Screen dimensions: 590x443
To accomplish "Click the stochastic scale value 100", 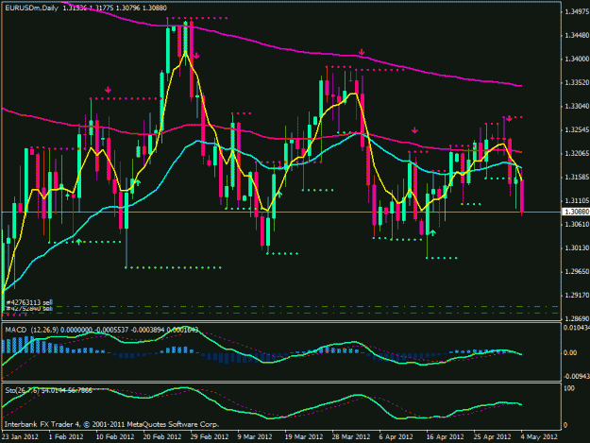I will tap(569, 388).
